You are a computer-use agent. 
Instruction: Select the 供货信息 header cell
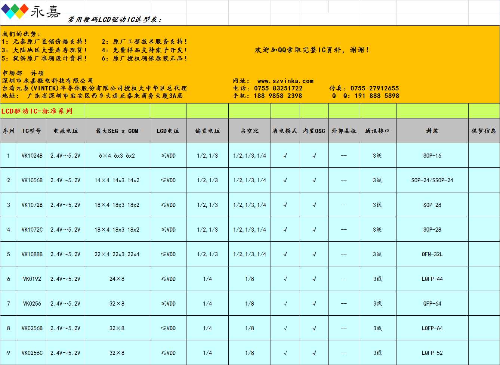pyautogui.click(x=484, y=131)
